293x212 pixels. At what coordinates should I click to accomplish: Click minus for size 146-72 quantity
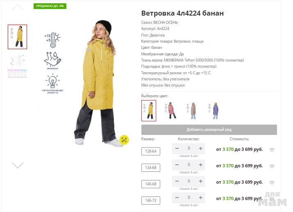pos(177,198)
